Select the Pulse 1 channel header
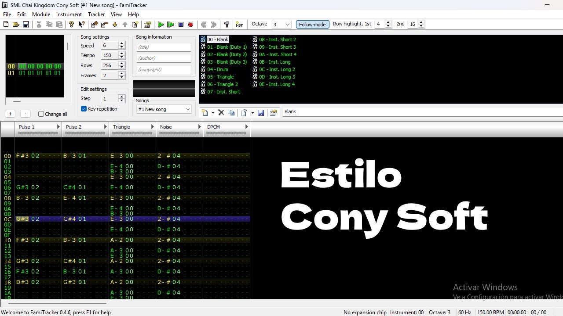This screenshot has height=316, width=563. [x=38, y=129]
